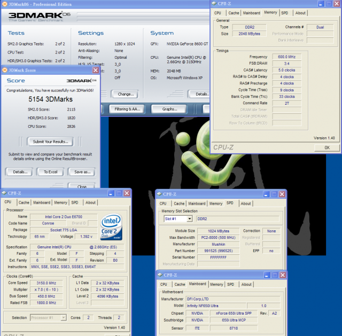This screenshot has width=342, height=336.
Task: Click the 600.0 MHz Frequency field
Action: tap(286, 57)
